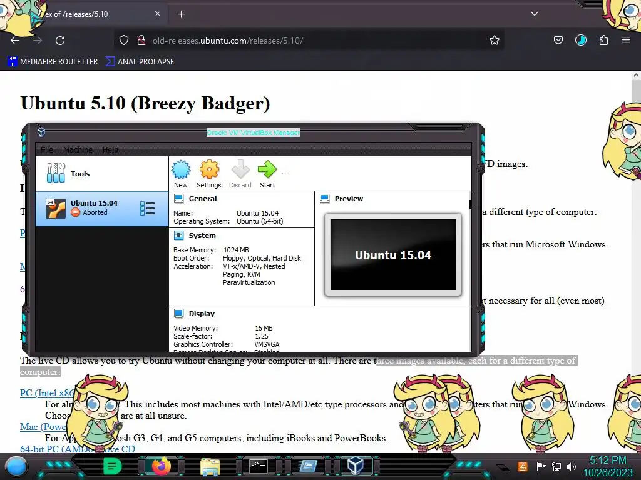The width and height of the screenshot is (641, 480).
Task: Open File Explorer from the taskbar
Action: click(x=210, y=467)
